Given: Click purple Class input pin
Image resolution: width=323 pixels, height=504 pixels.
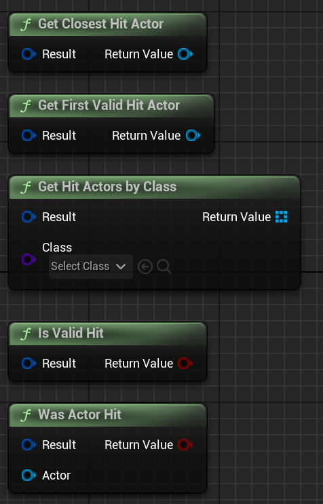Looking at the screenshot, I should click(x=28, y=259).
